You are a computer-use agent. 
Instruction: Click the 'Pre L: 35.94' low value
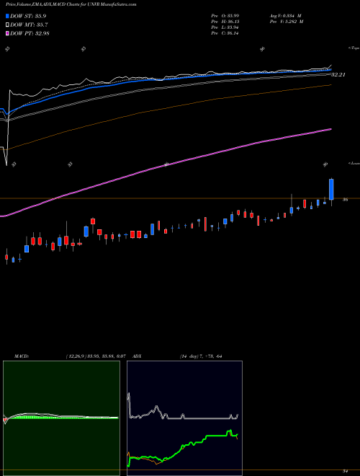point(225,27)
